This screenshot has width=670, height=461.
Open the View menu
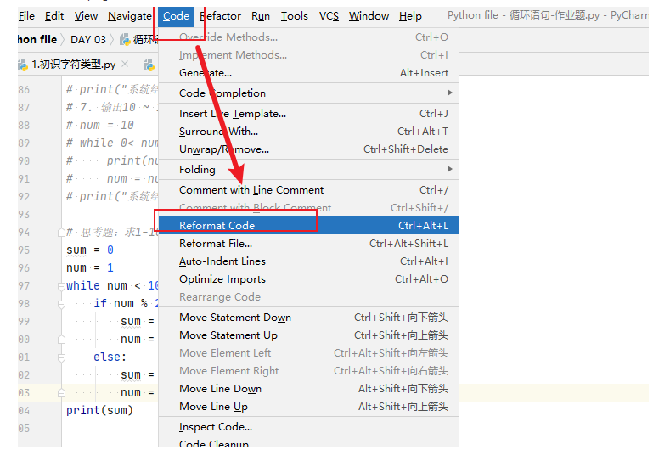[86, 16]
